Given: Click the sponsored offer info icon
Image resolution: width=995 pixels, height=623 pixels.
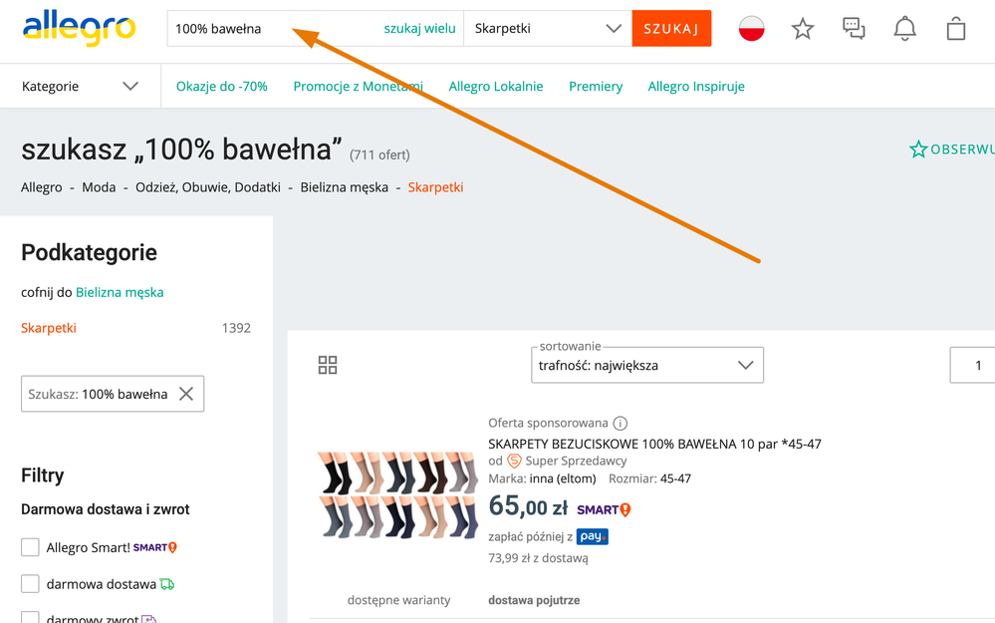Looking at the screenshot, I should (x=621, y=423).
